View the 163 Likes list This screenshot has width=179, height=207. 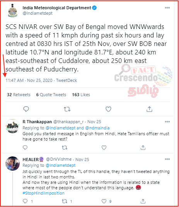pyautogui.click(x=81, y=95)
